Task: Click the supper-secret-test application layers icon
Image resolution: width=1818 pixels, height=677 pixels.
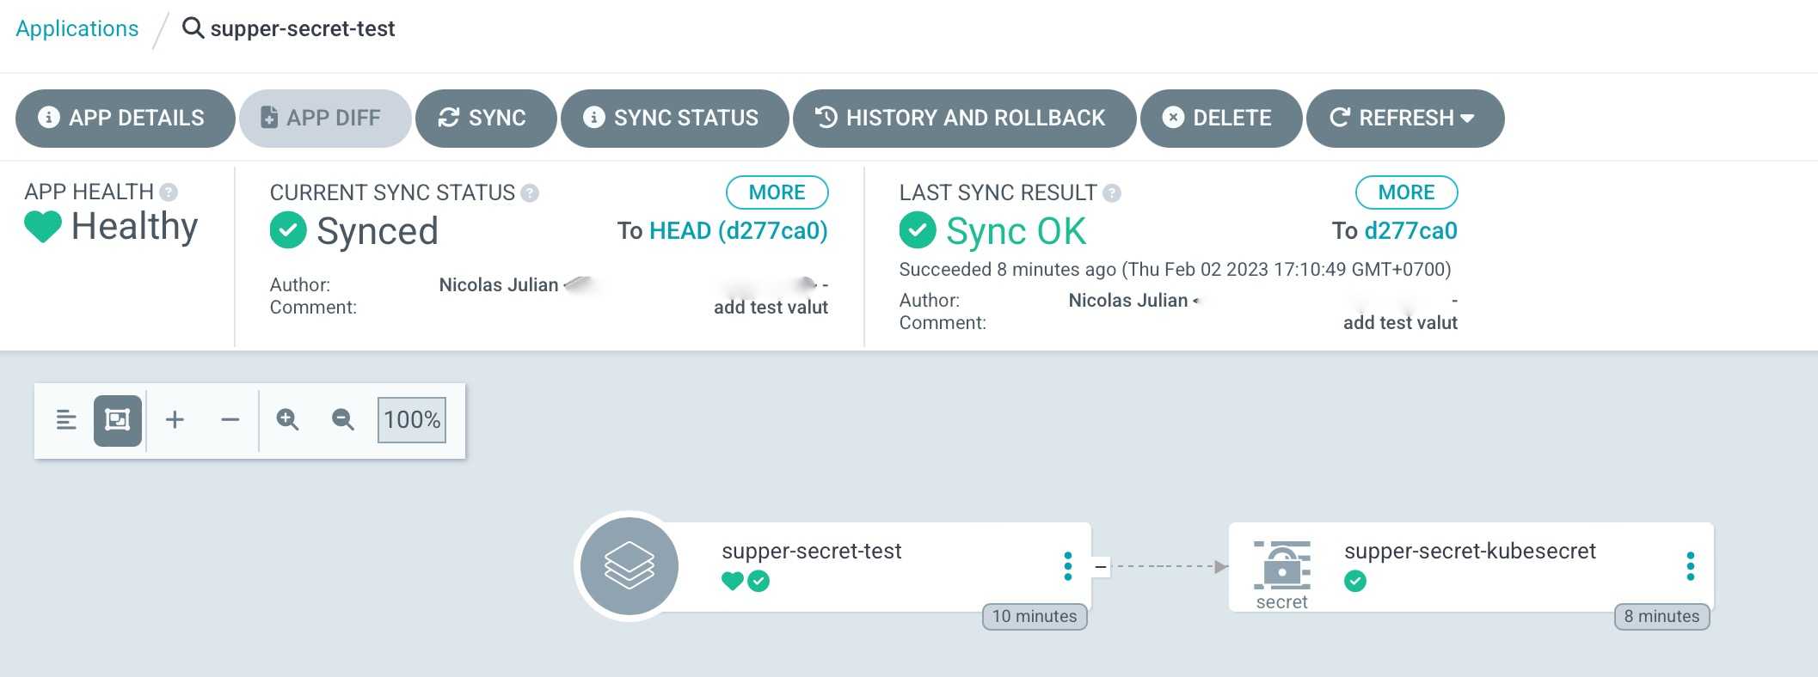Action: pos(629,566)
